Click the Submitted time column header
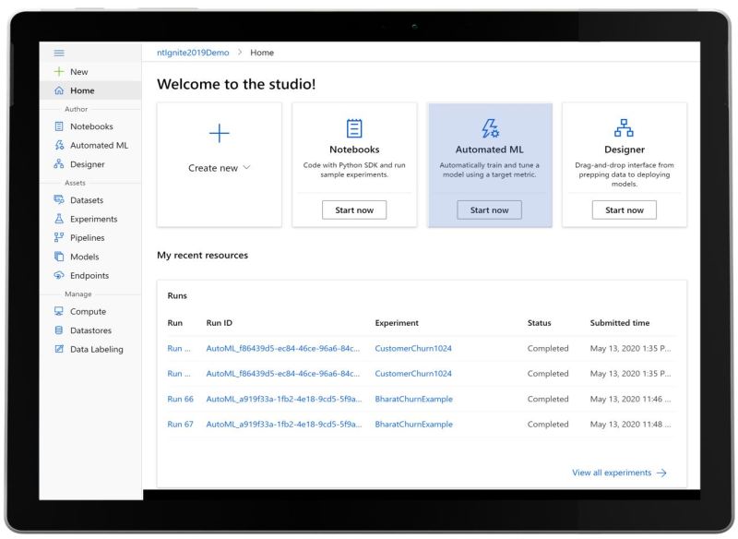The height and width of the screenshot is (539, 738). tap(619, 323)
